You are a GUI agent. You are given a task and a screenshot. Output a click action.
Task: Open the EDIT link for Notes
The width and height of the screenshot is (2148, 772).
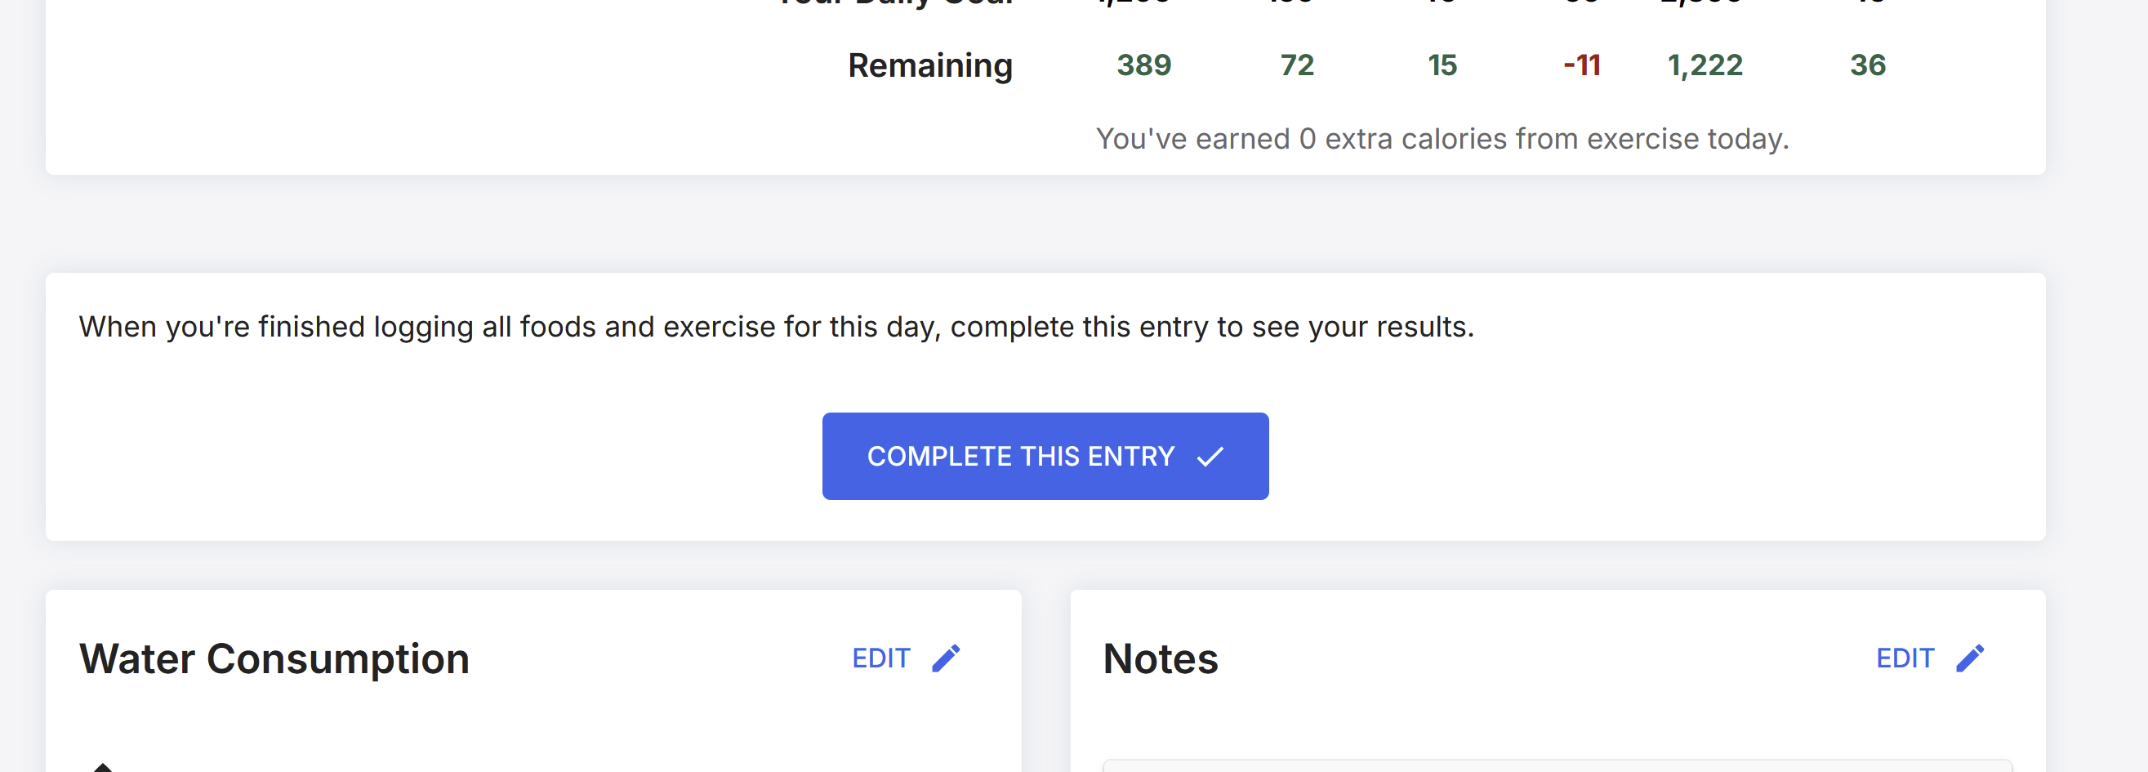tap(1905, 658)
